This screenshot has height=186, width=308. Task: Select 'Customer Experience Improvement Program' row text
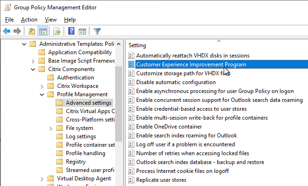tap(191, 64)
